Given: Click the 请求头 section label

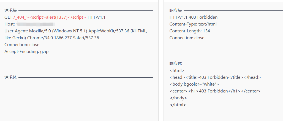Looking at the screenshot, I should click(10, 10).
